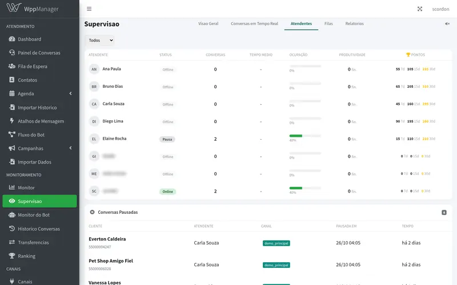Select attendant Carla Souza in the table
The height and width of the screenshot is (285, 457).
[x=113, y=104]
